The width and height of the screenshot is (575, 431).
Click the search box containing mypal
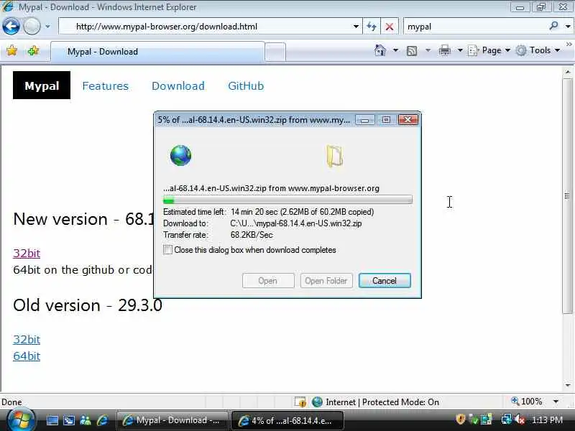[x=475, y=27]
